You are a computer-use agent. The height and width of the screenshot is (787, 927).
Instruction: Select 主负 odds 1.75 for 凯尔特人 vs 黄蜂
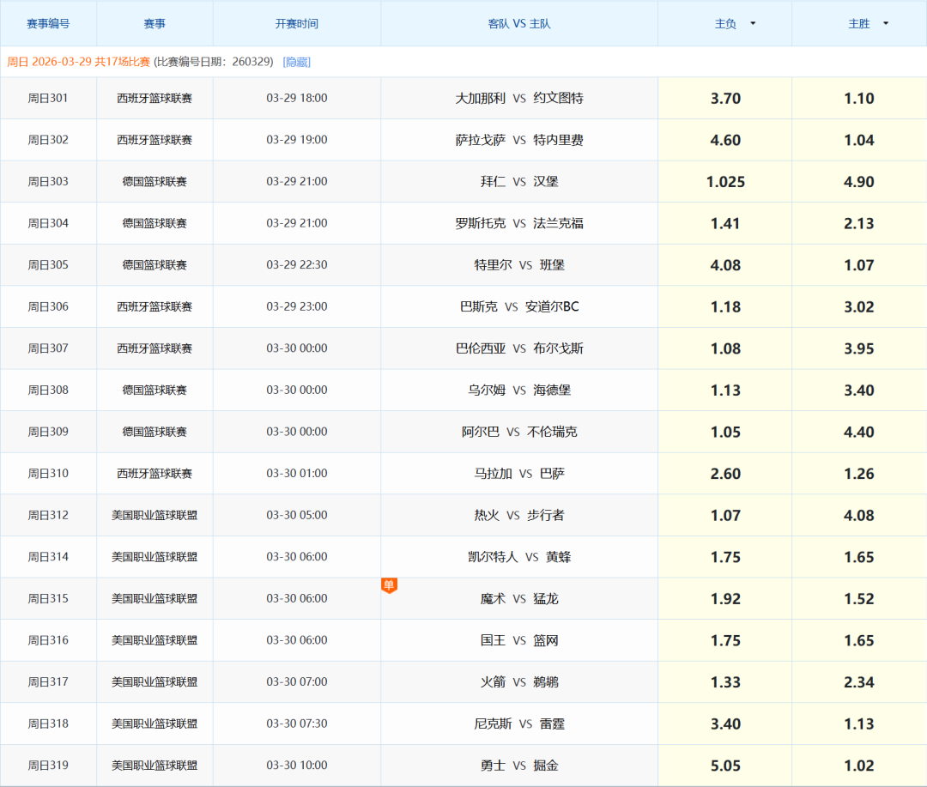point(725,557)
